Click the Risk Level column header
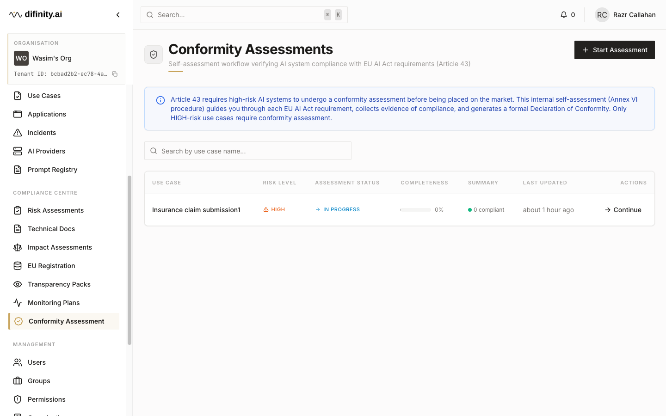This screenshot has height=416, width=666. [279, 183]
